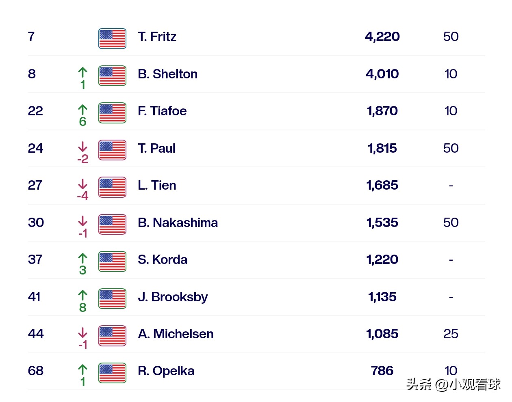Click the flag icon in F. Tiafoe's row
This screenshot has height=402, width=512.
pos(112,113)
